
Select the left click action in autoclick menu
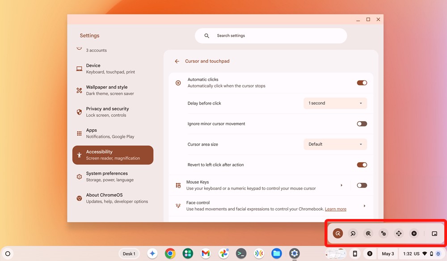(x=338, y=233)
